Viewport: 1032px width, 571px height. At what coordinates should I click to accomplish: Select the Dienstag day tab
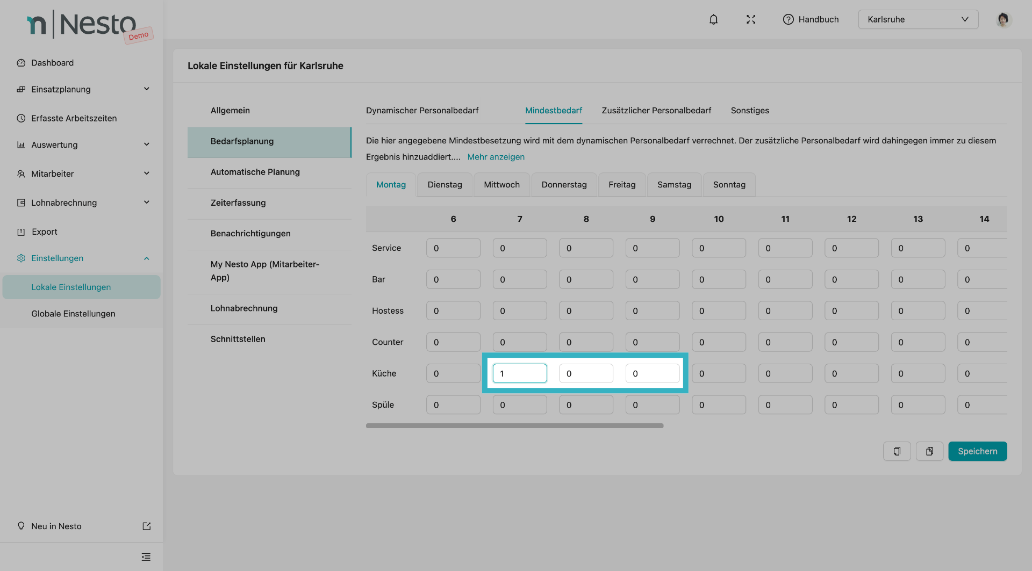click(445, 185)
